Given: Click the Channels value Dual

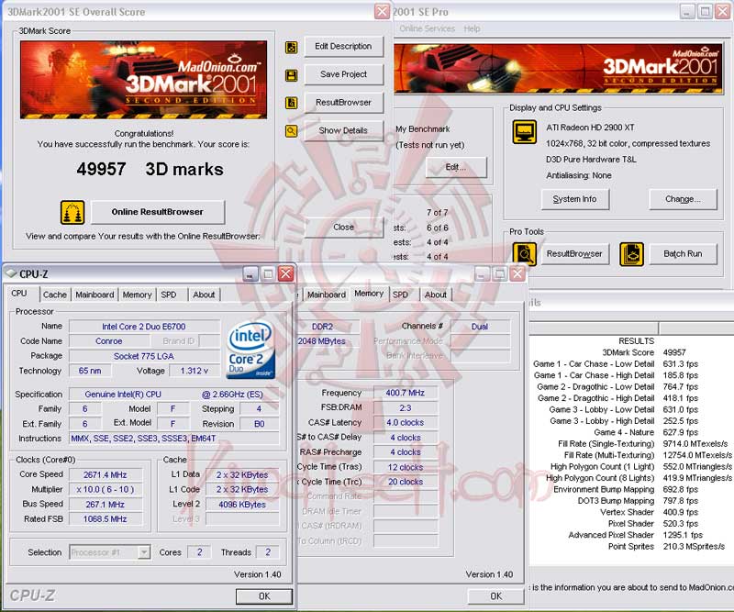Looking at the screenshot, I should click(x=480, y=327).
